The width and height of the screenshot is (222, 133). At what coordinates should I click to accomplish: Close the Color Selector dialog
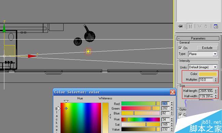pyautogui.click(x=172, y=92)
